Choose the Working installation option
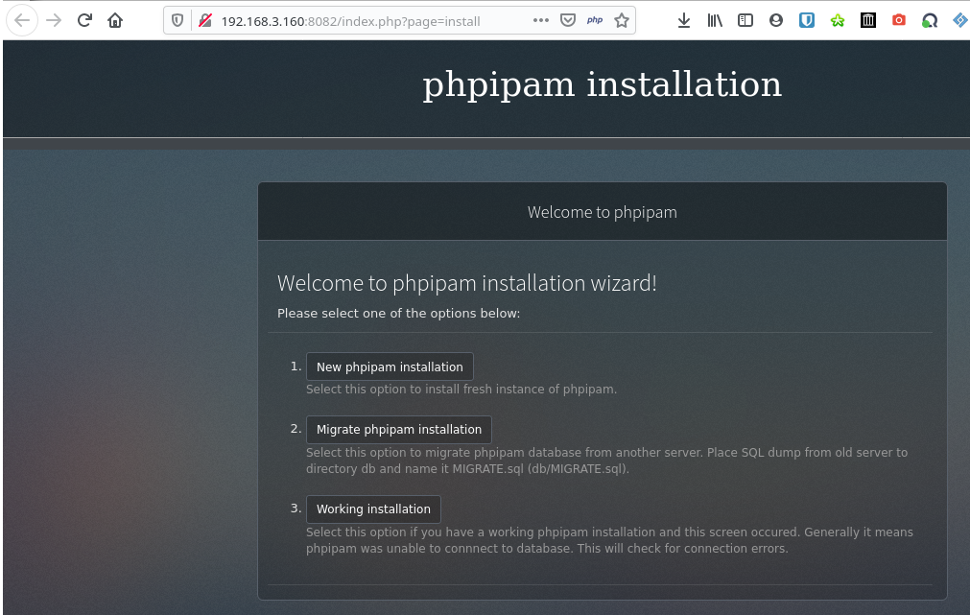The width and height of the screenshot is (970, 615). pos(373,509)
